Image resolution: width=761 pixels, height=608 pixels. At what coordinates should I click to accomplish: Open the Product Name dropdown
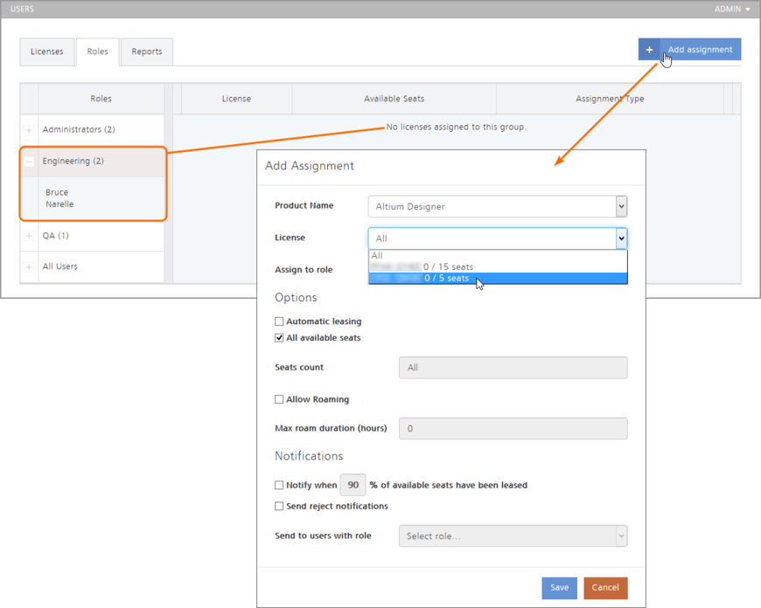(497, 207)
